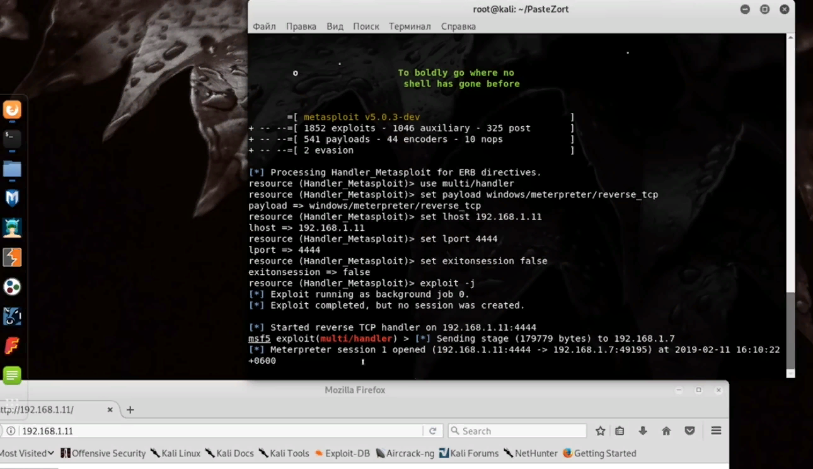Open the Files folder dock icon

[12, 168]
